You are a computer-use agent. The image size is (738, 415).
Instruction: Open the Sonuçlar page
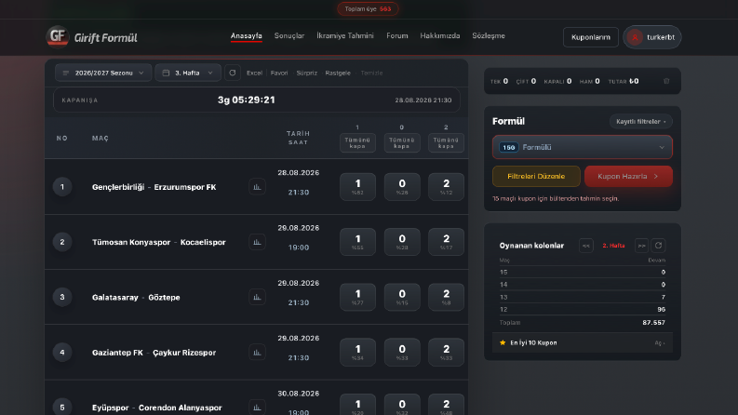tap(289, 35)
